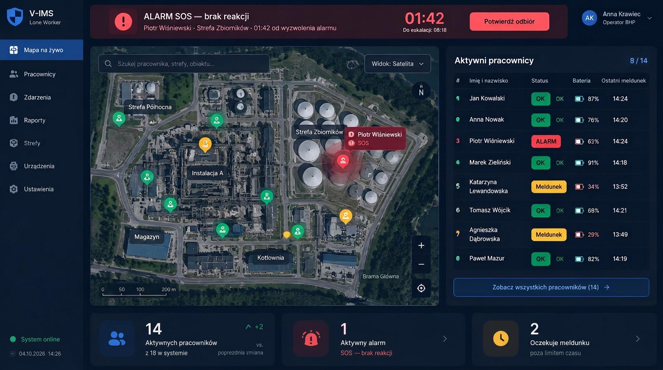Select Jan Kowalski name in worker list
The width and height of the screenshot is (663, 370).
[487, 98]
